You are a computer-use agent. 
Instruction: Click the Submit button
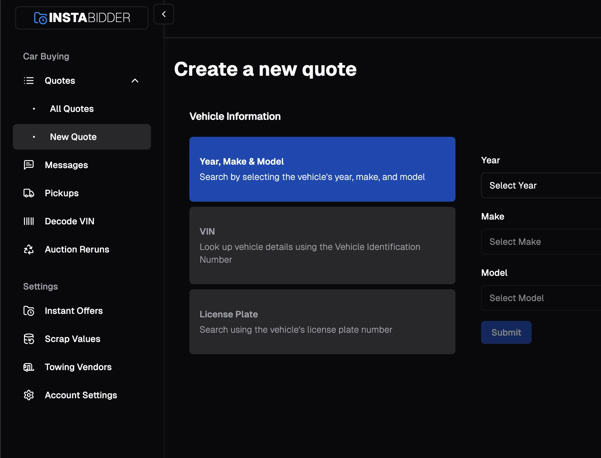tap(506, 332)
